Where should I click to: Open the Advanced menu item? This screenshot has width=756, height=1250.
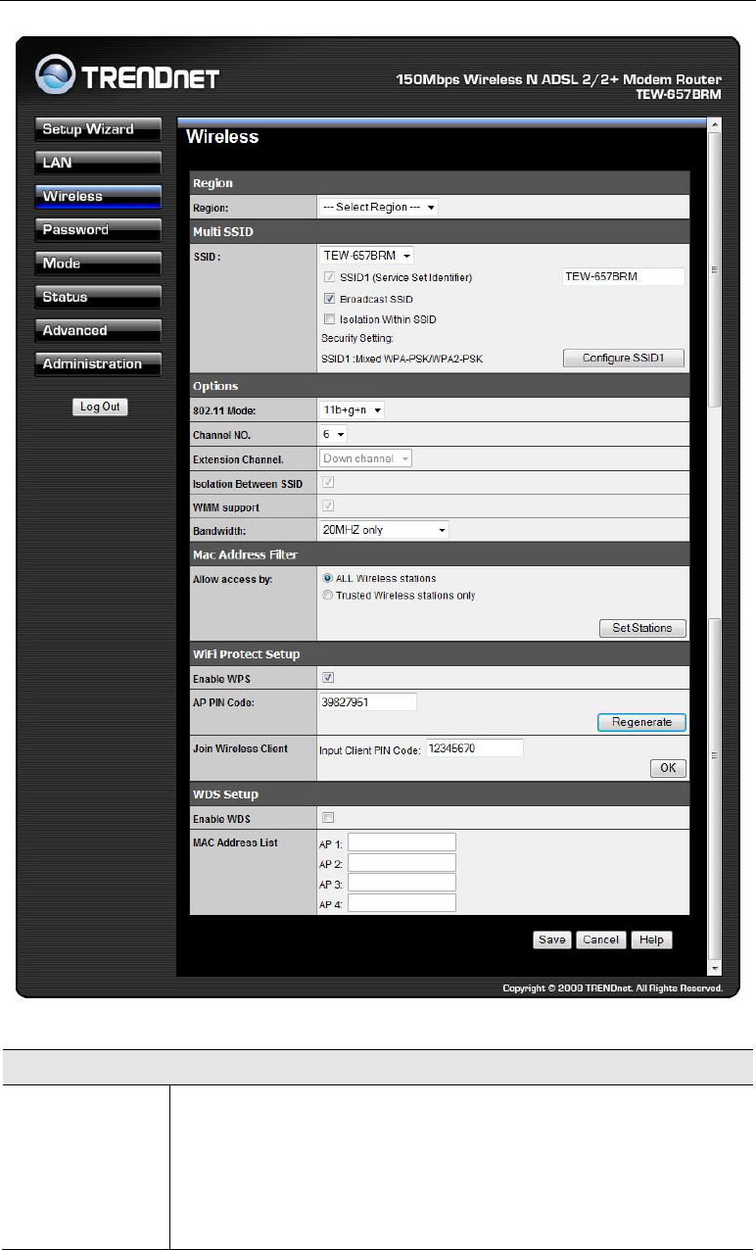click(98, 331)
